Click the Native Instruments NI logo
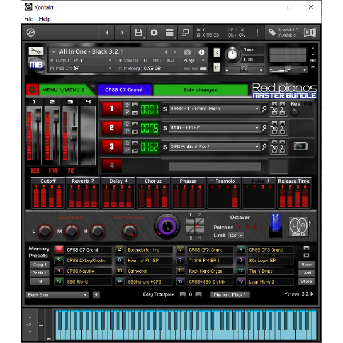The image size is (343, 343). tap(309, 33)
